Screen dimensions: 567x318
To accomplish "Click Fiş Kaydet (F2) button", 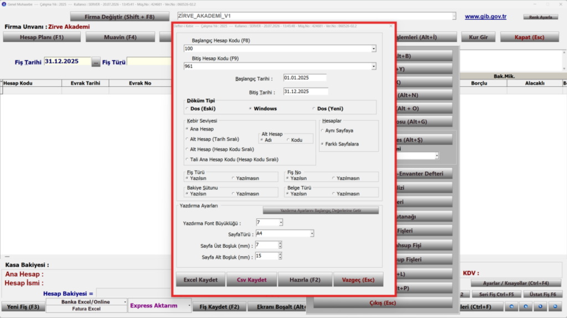I will click(x=219, y=307).
